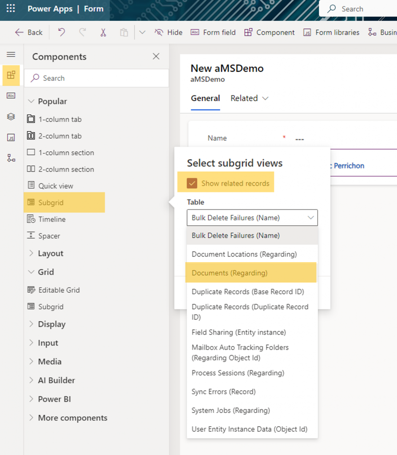Select the Components icon in left rail

(x=11, y=76)
